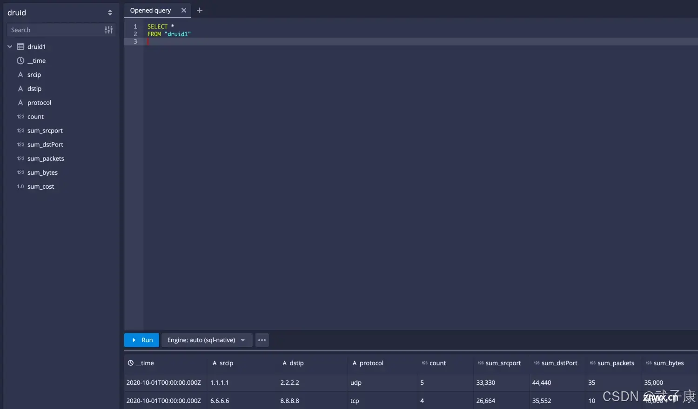Collapse the druid1 table tree
698x409 pixels.
pos(10,46)
